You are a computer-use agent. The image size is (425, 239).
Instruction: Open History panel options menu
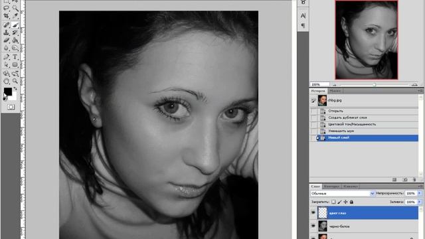(420, 91)
